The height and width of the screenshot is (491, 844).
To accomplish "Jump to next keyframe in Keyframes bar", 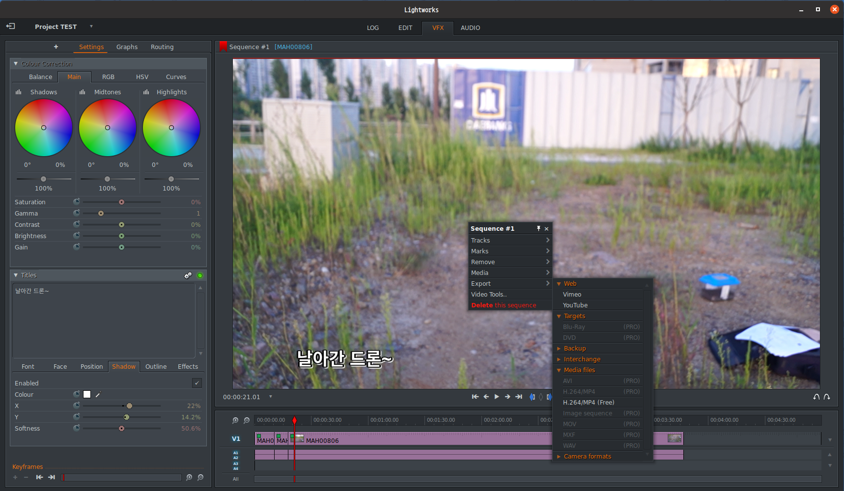I will (52, 477).
